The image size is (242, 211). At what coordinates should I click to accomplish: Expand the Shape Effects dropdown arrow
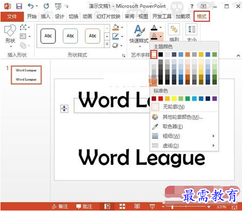pos(121,46)
